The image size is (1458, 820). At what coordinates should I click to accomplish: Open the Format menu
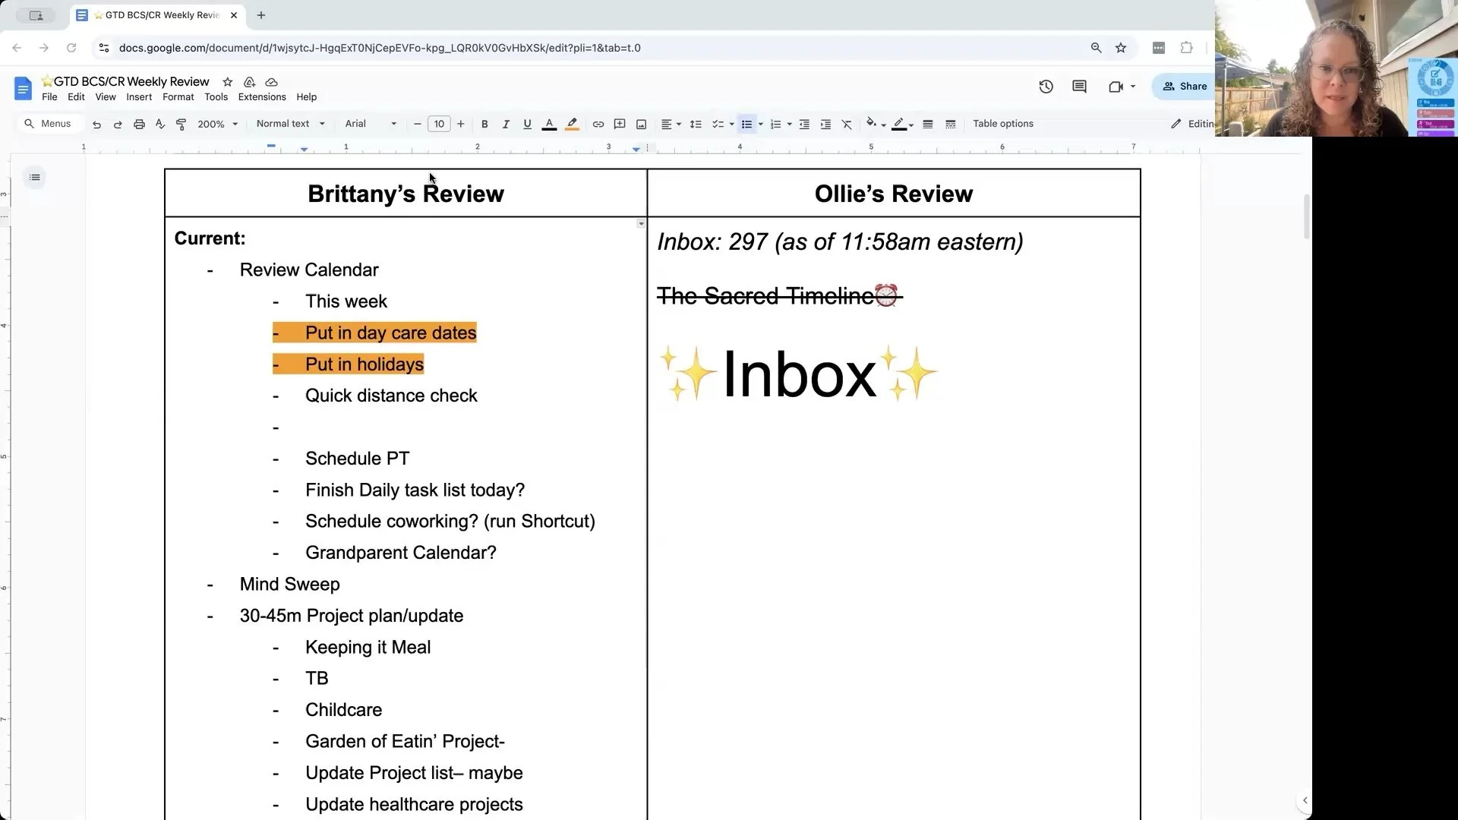pos(178,97)
